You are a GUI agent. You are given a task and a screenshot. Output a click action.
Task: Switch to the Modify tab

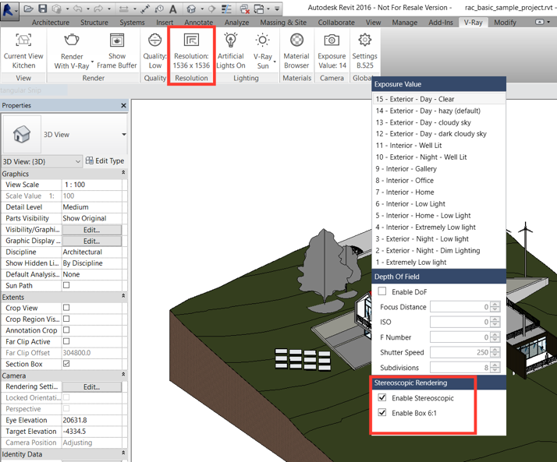pyautogui.click(x=505, y=23)
